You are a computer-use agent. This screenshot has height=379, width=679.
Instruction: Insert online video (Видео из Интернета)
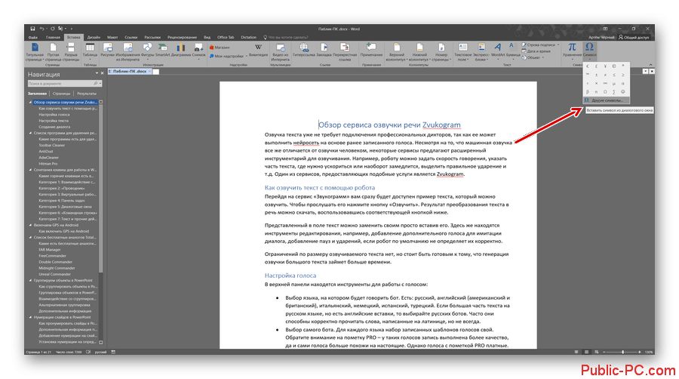click(280, 51)
